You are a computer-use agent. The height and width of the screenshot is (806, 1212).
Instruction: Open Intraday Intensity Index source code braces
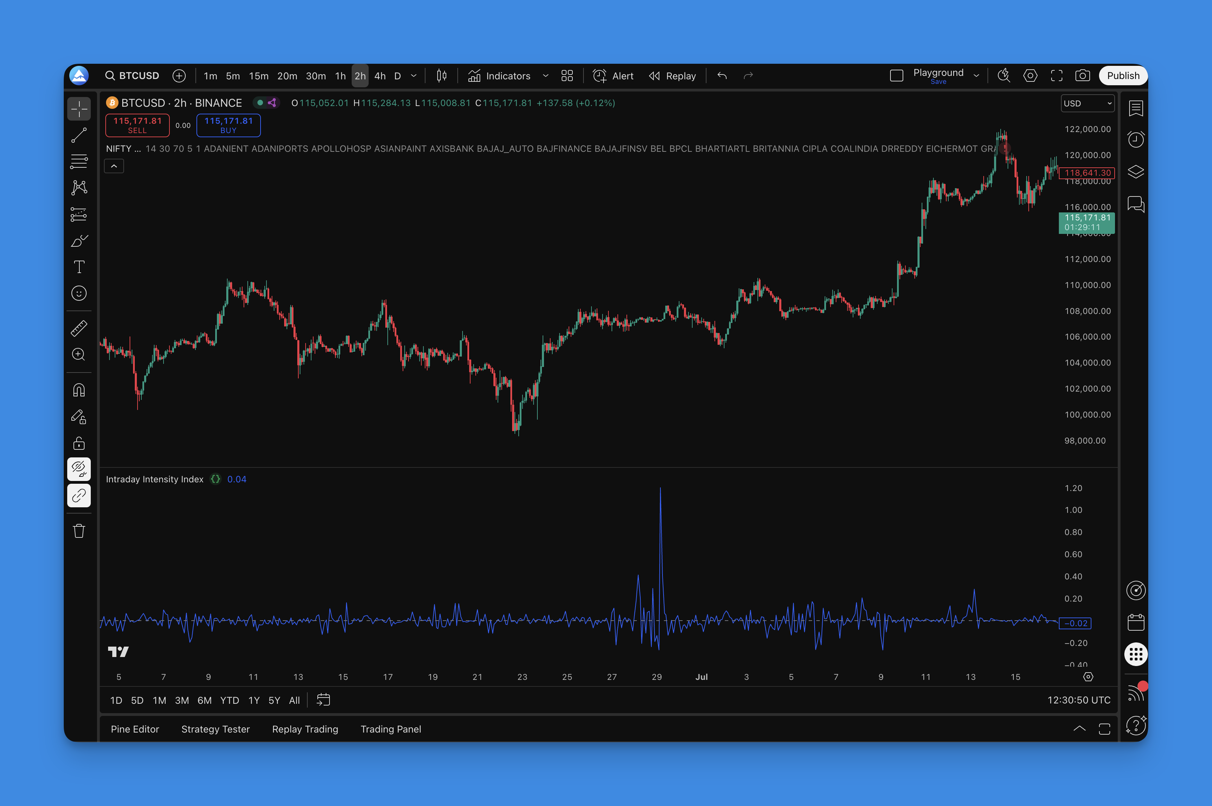click(x=216, y=479)
